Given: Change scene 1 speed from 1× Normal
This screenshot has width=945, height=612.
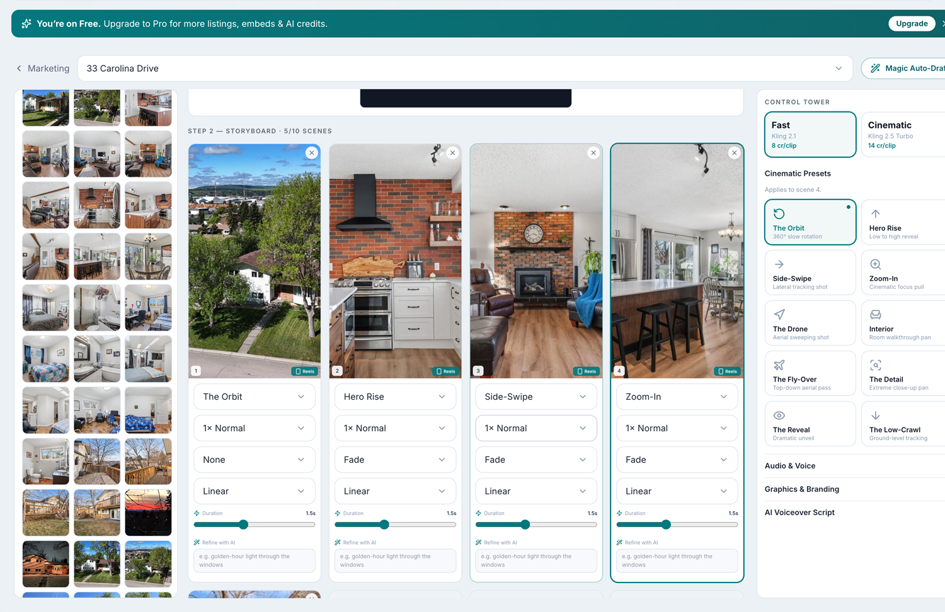Looking at the screenshot, I should (x=255, y=428).
